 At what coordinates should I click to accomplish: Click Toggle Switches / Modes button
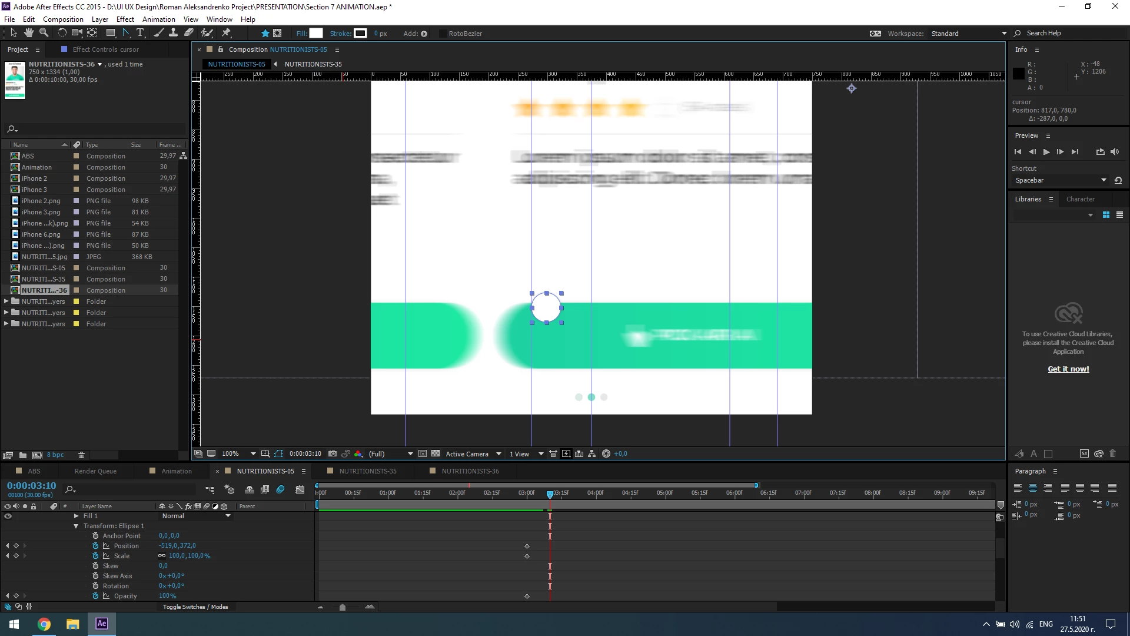pyautogui.click(x=195, y=607)
